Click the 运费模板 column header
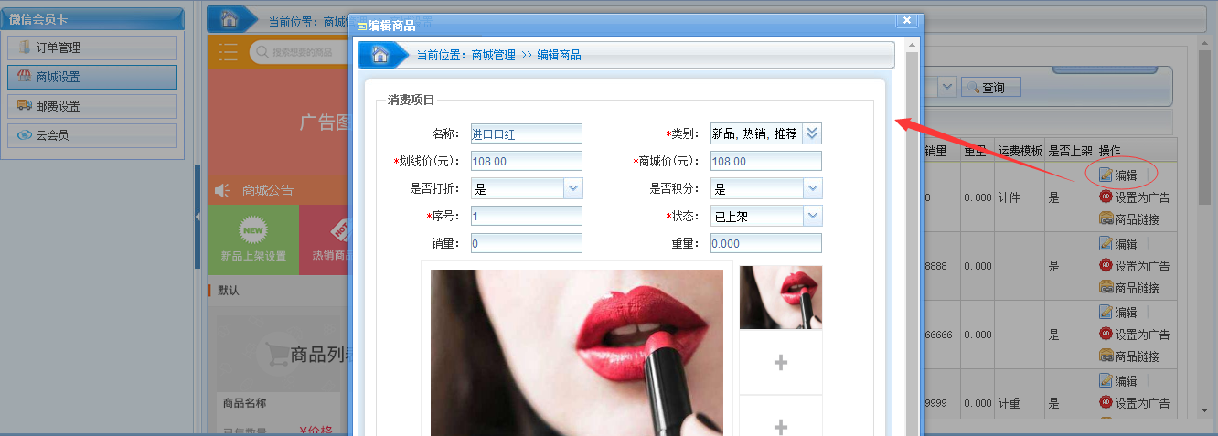The height and width of the screenshot is (436, 1218). tap(1020, 151)
